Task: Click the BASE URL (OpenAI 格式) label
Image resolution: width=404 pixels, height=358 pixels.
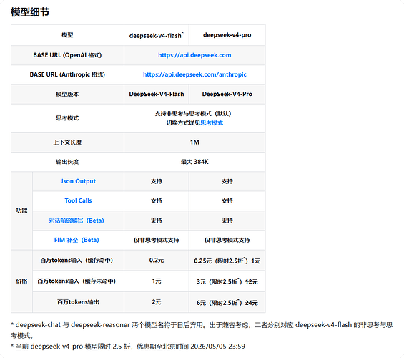Action: (67, 55)
